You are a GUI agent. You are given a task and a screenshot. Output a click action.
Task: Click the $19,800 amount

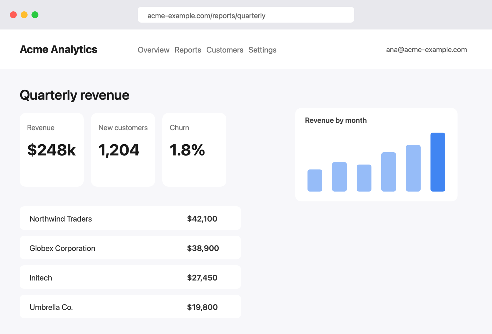click(202, 307)
